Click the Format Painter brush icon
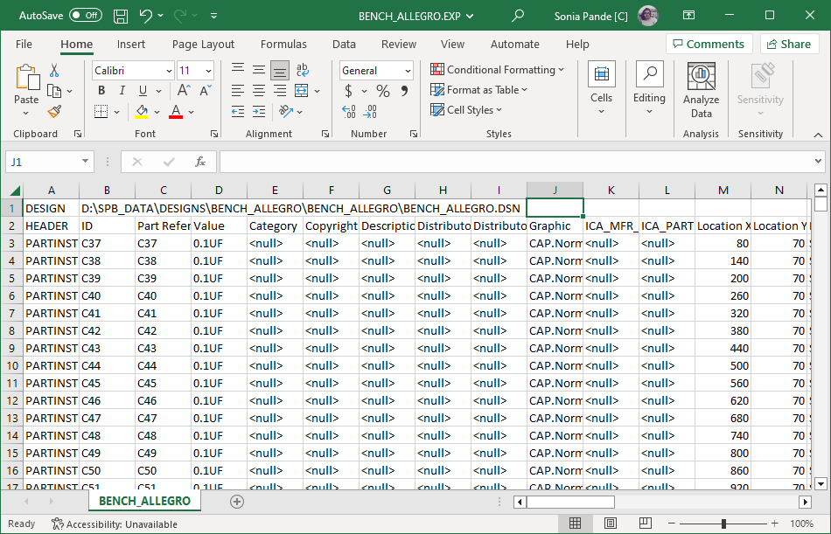The height and width of the screenshot is (534, 831). click(x=54, y=112)
